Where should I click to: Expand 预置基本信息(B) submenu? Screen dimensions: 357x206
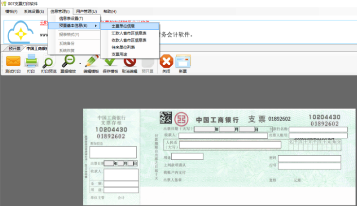click(x=74, y=25)
